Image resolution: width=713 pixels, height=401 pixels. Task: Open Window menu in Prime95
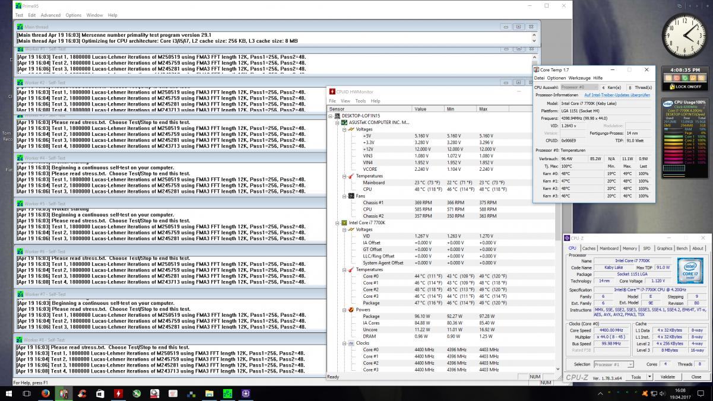pyautogui.click(x=94, y=15)
